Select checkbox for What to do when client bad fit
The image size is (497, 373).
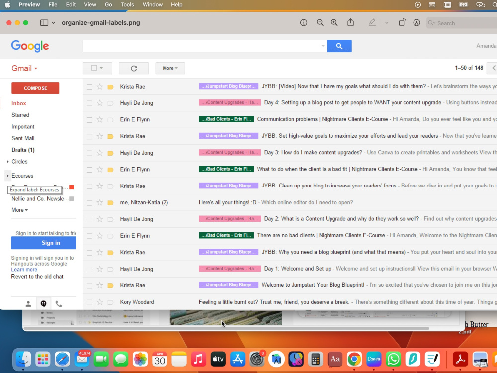click(89, 170)
